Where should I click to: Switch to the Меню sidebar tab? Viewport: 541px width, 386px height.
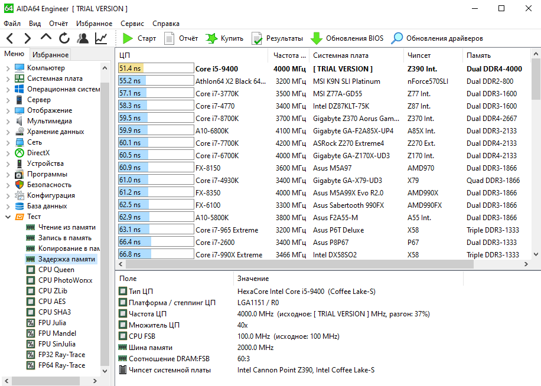coord(14,54)
